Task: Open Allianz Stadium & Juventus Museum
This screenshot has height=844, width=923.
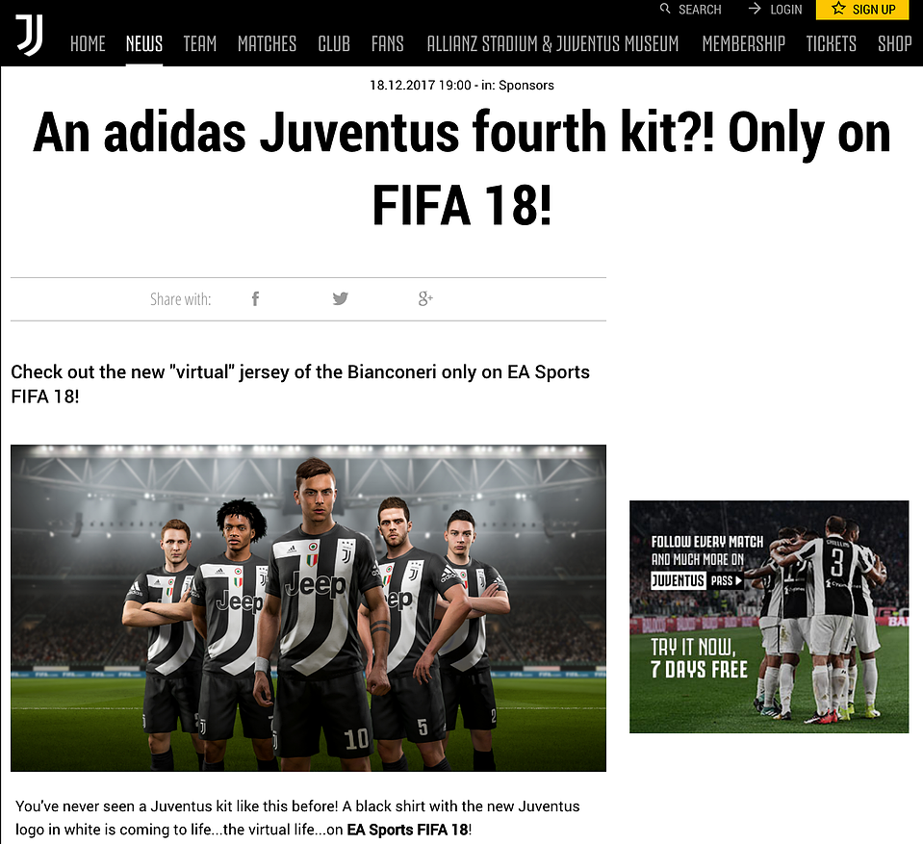Action: pos(552,43)
